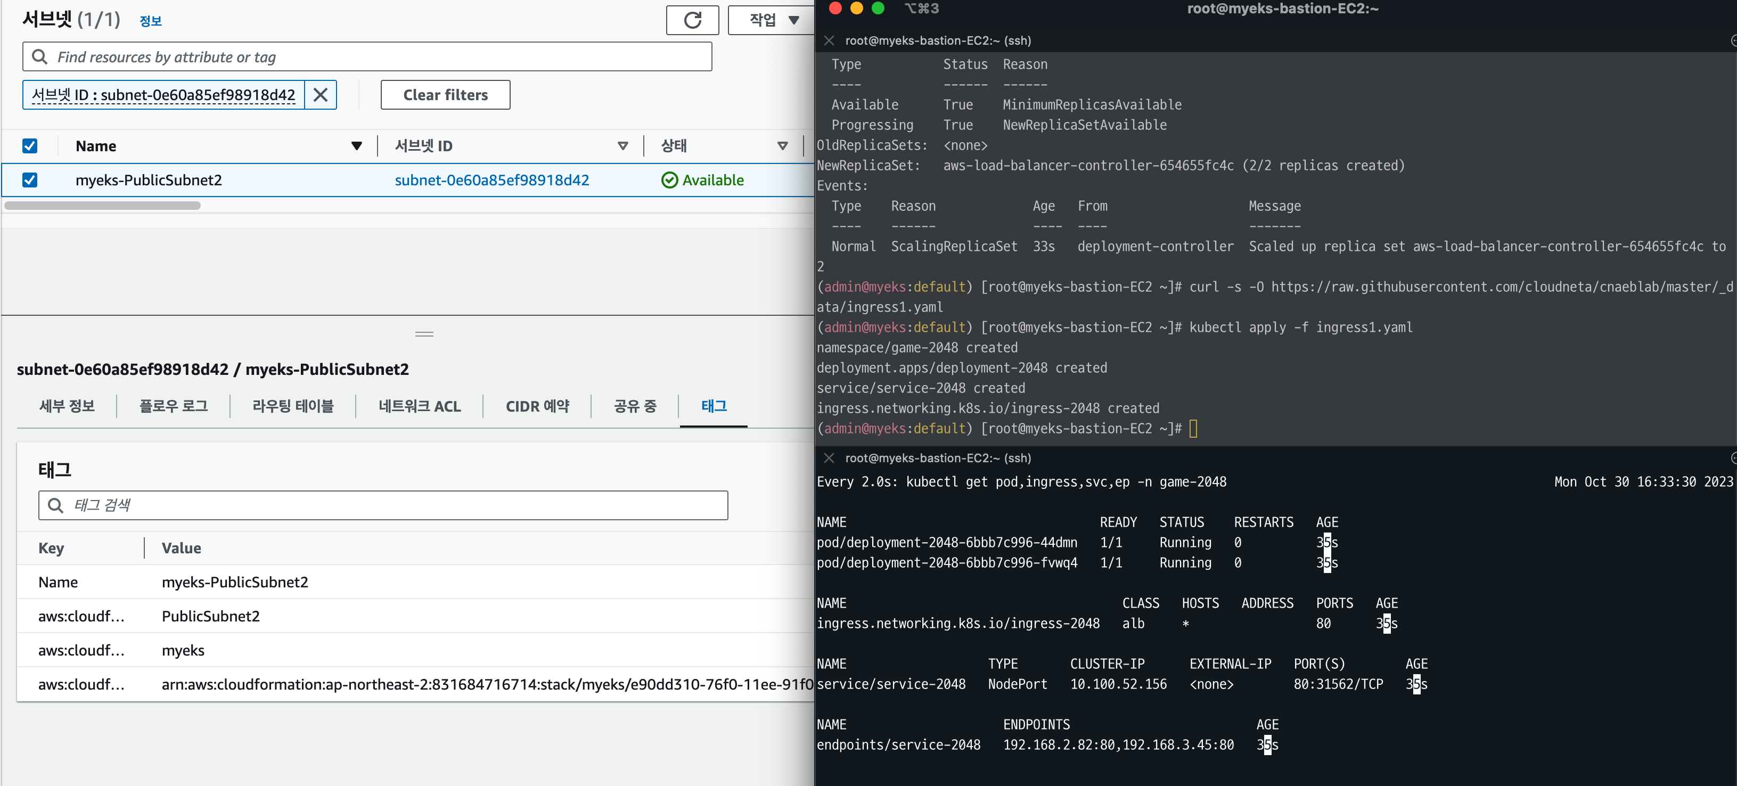Close the lower ssh terminal pane

[830, 458]
